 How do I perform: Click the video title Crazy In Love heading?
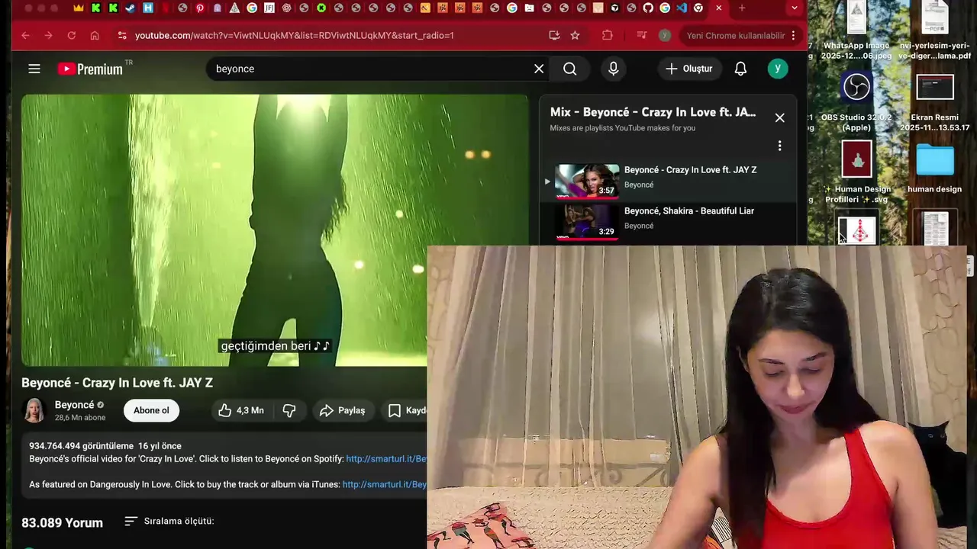(x=117, y=383)
